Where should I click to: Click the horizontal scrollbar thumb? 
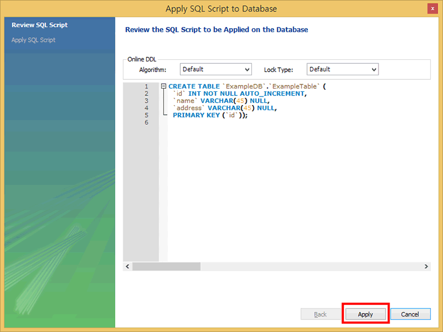coord(166,267)
